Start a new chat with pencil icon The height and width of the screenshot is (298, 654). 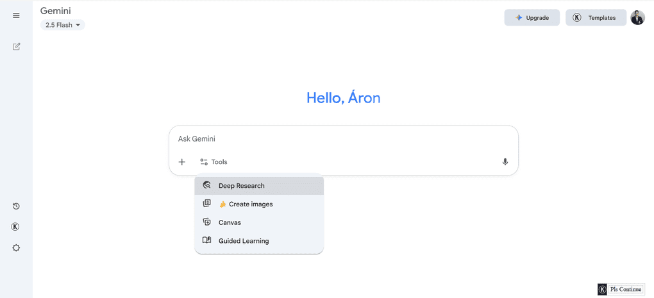[x=16, y=46]
